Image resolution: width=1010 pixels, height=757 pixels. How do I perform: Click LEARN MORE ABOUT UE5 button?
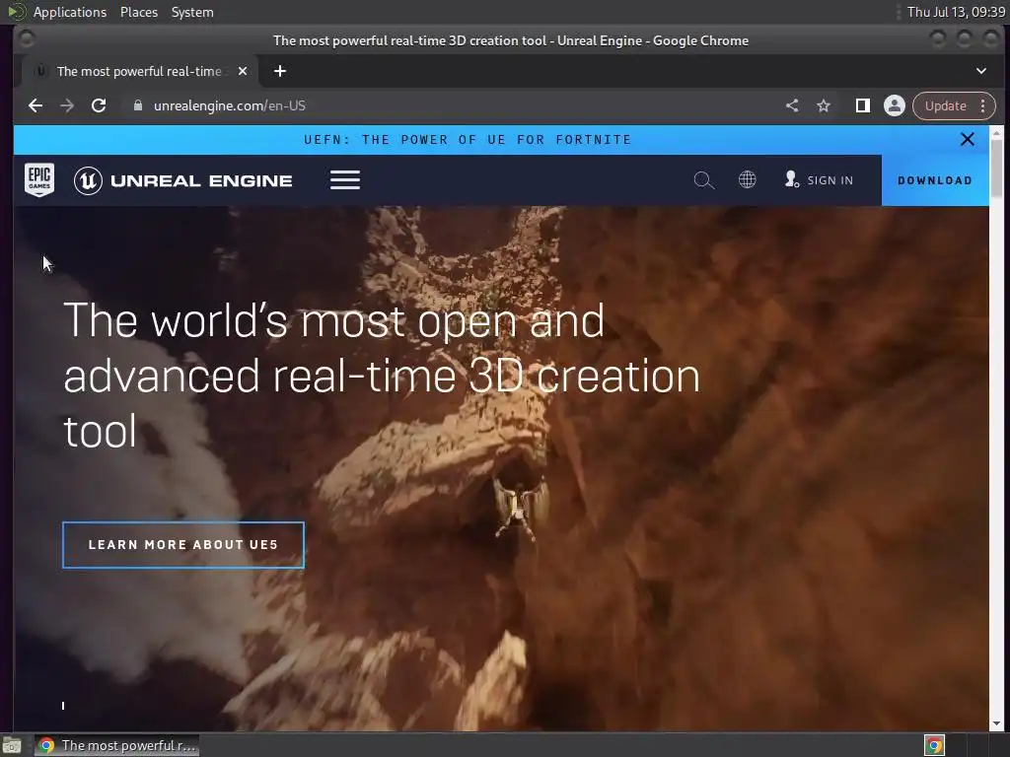pyautogui.click(x=182, y=544)
